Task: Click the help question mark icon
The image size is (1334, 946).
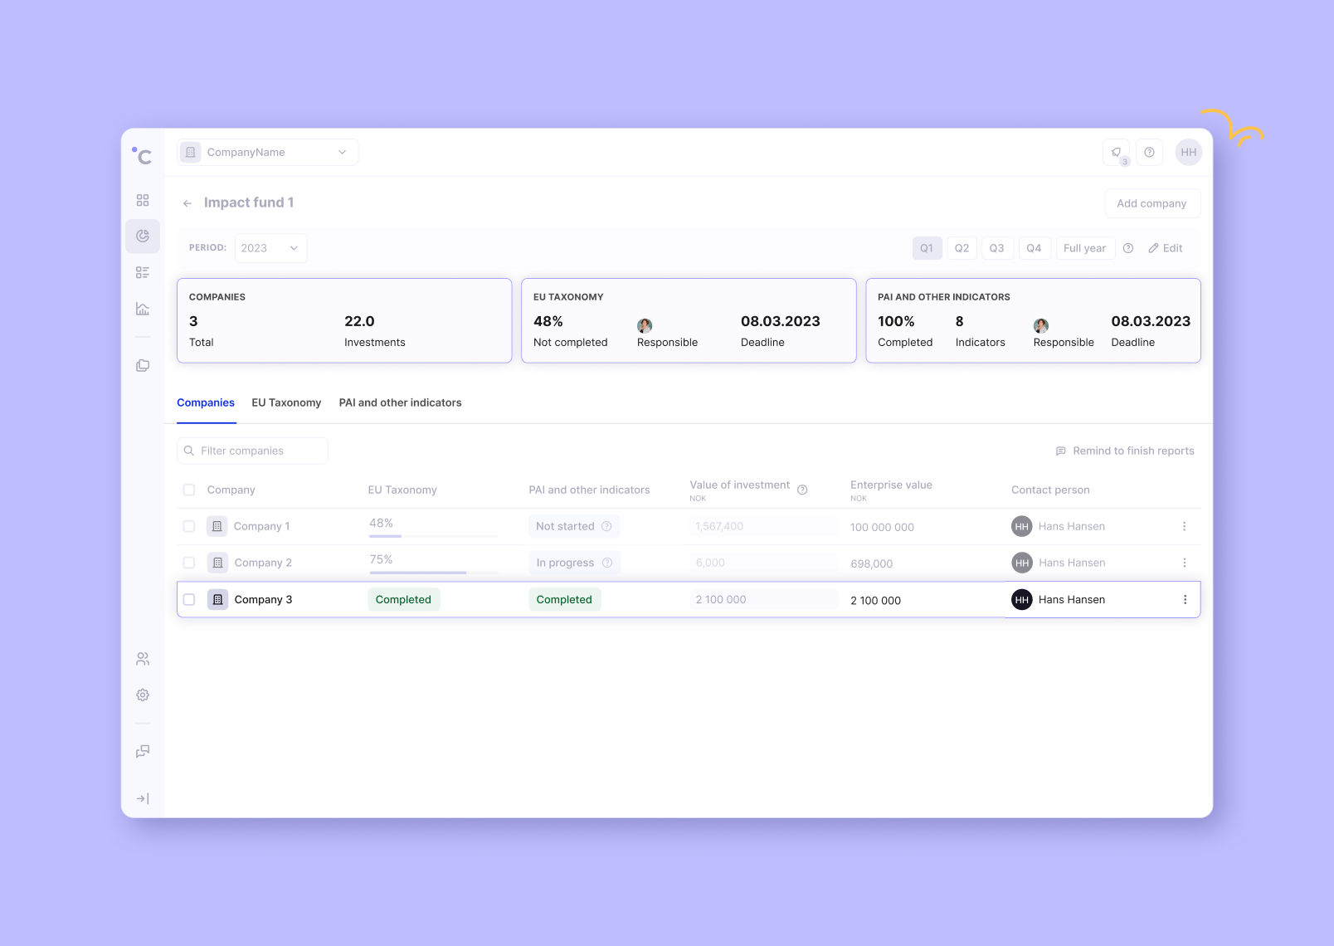Action: (x=1149, y=152)
